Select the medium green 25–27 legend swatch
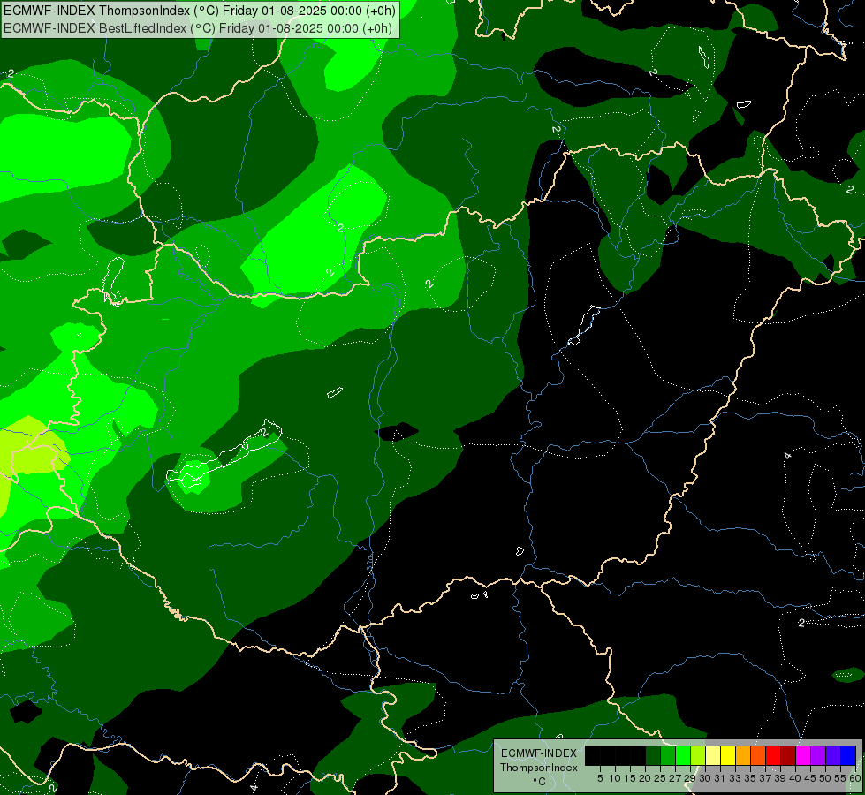Image resolution: width=865 pixels, height=795 pixels. [x=667, y=755]
